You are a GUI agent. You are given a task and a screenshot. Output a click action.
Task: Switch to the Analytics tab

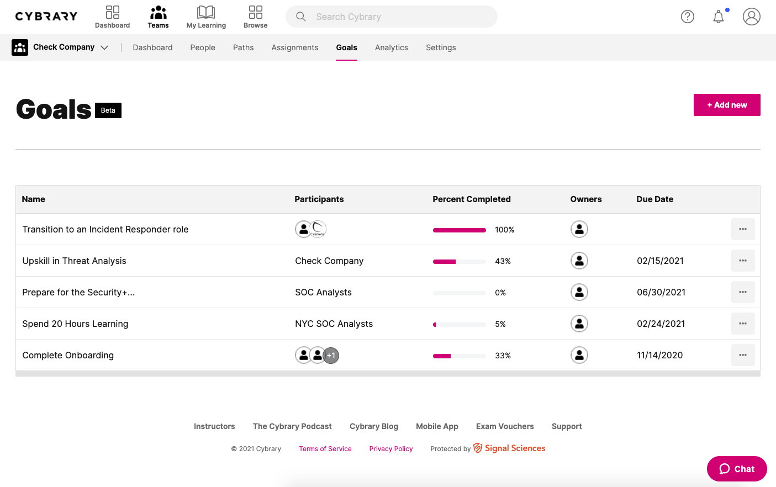coord(392,47)
